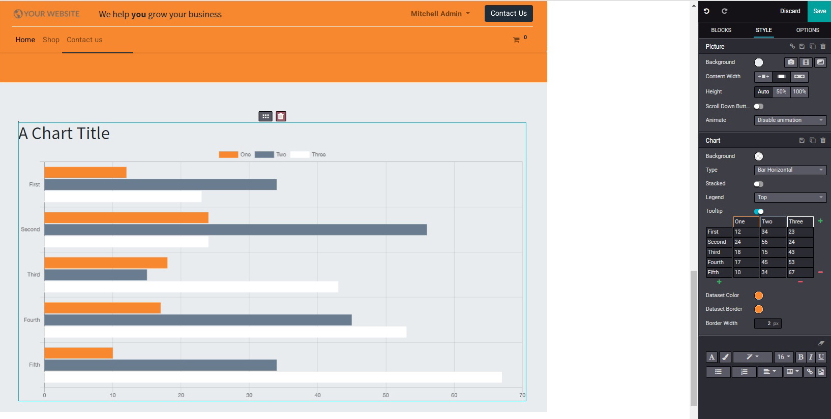Click the undo arrow in editor header
Image resolution: width=831 pixels, height=419 pixels.
pyautogui.click(x=706, y=11)
